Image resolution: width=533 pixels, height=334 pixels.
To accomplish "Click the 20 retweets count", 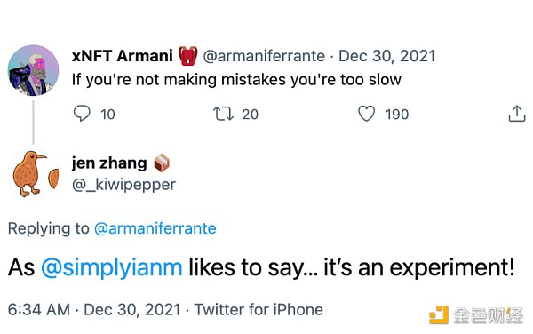I will [x=251, y=115].
